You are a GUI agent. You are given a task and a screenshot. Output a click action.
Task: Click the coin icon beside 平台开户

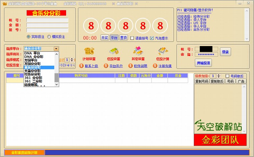pos(106,66)
